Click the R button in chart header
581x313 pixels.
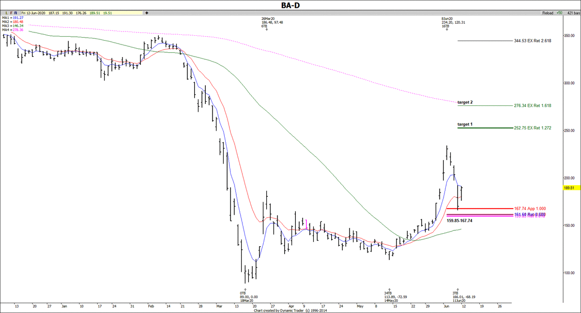[x=16, y=13]
